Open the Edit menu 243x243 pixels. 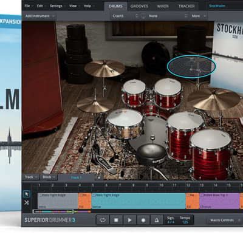39,6
